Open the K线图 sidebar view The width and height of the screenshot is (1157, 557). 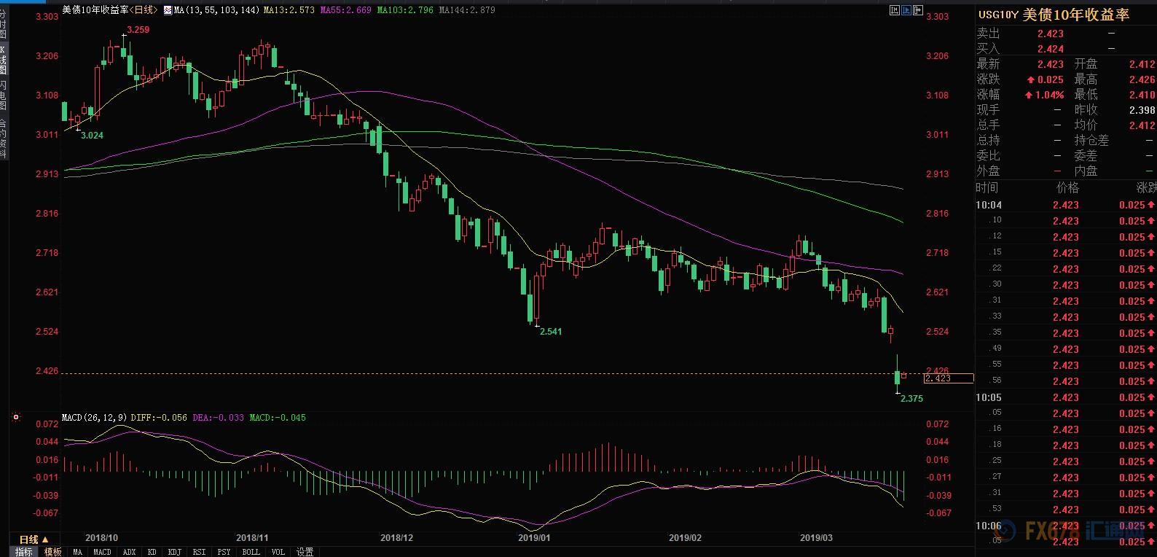coord(3,60)
